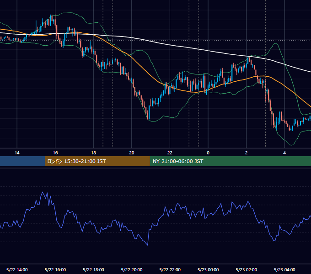Click the blue session band before ロンドン
This screenshot has width=311, height=274.
coord(22,161)
